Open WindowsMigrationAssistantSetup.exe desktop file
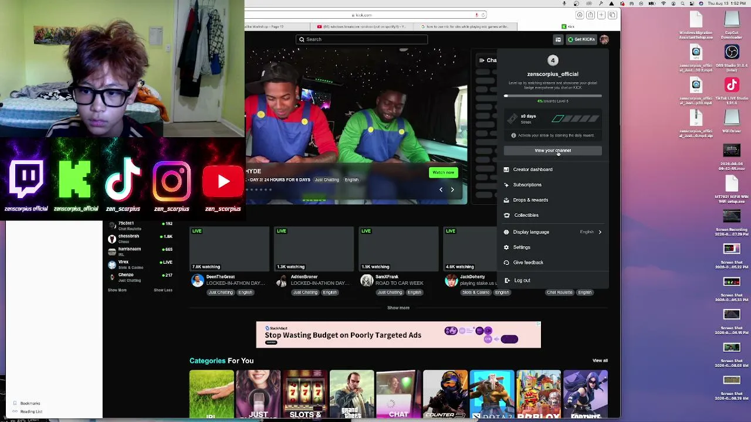The width and height of the screenshot is (751, 422). [x=696, y=26]
